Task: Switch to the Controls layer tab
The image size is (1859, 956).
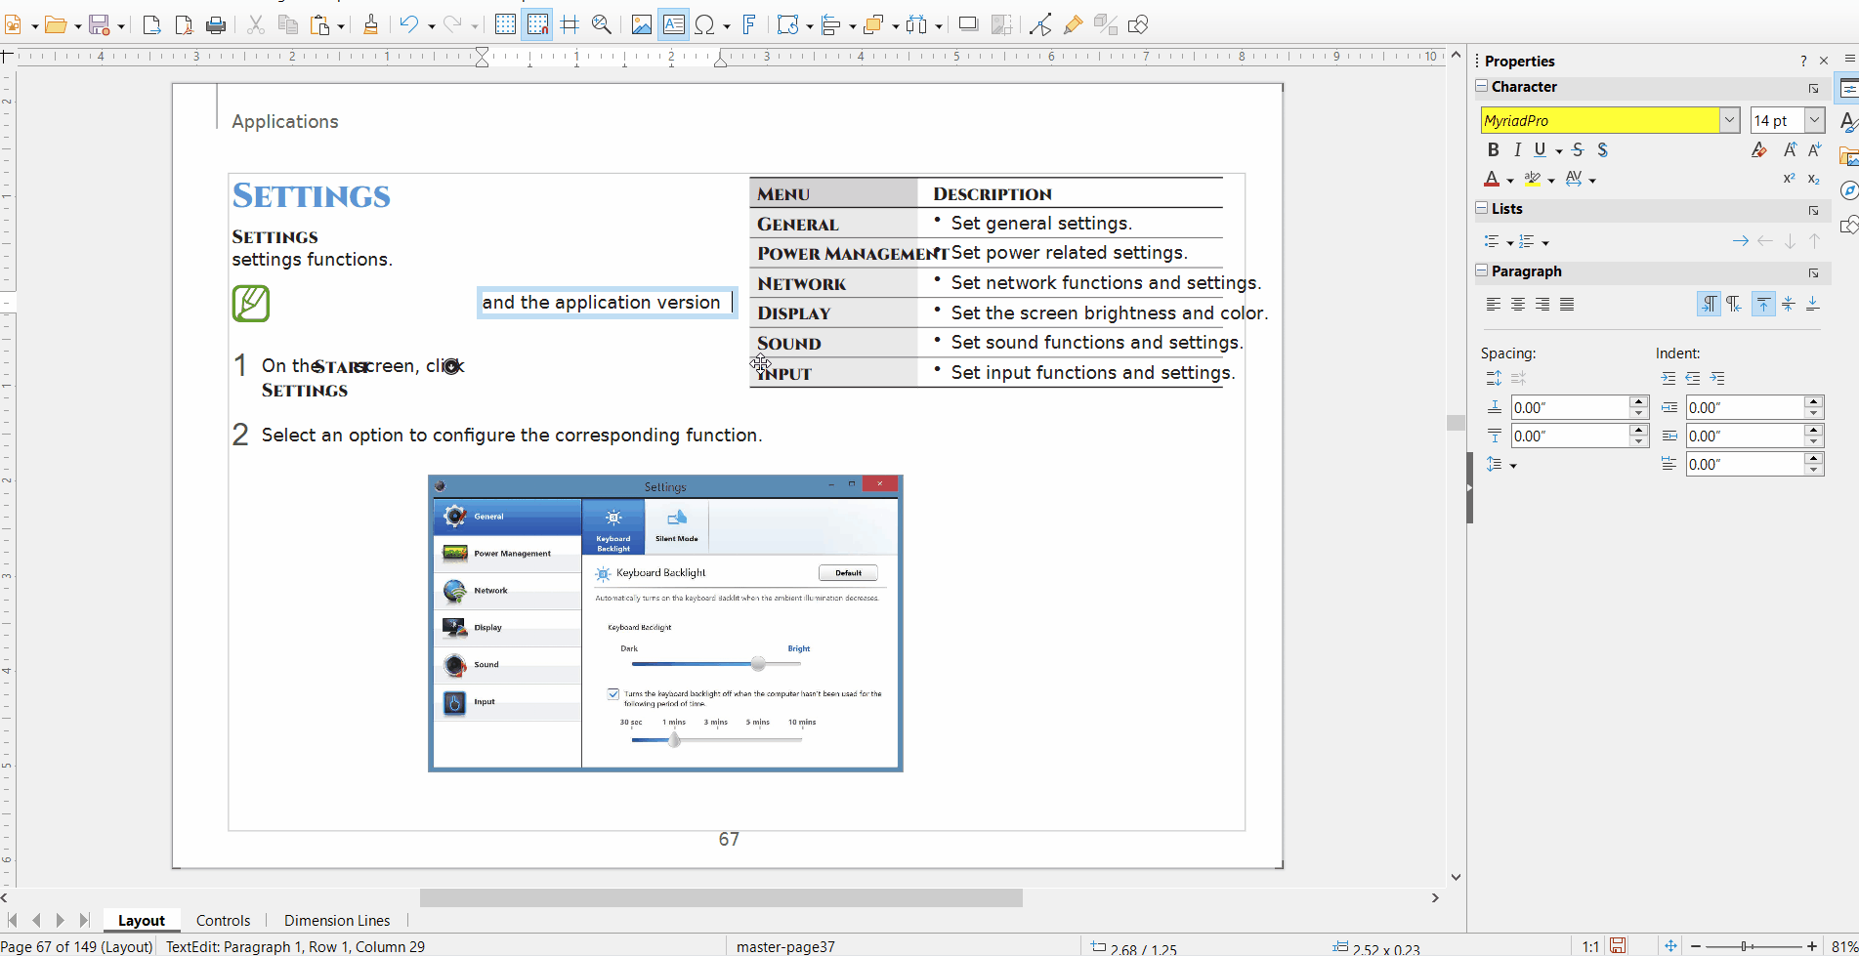Action: 223,920
